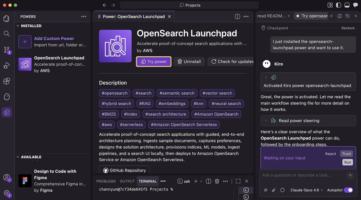Open Design to Code with Figma power

pyautogui.click(x=53, y=181)
